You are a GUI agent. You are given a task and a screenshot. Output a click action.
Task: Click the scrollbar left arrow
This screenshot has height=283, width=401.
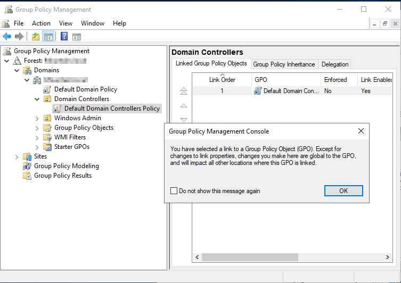tap(197, 257)
